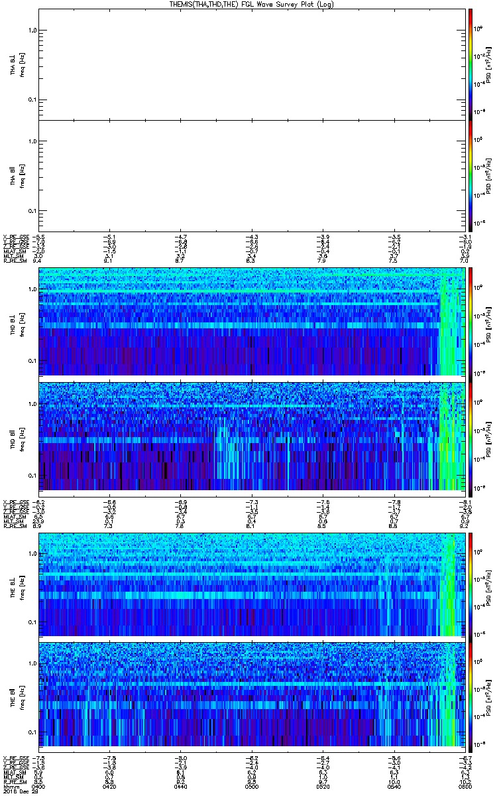Viewport: 497px width, 796px height.
Task: Click the X_RE_GSE row label under THE panels
Action: pyautogui.click(x=17, y=758)
